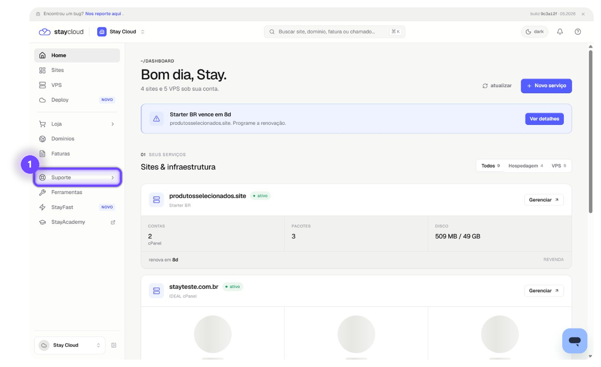Click the Faturas document icon

(x=43, y=154)
